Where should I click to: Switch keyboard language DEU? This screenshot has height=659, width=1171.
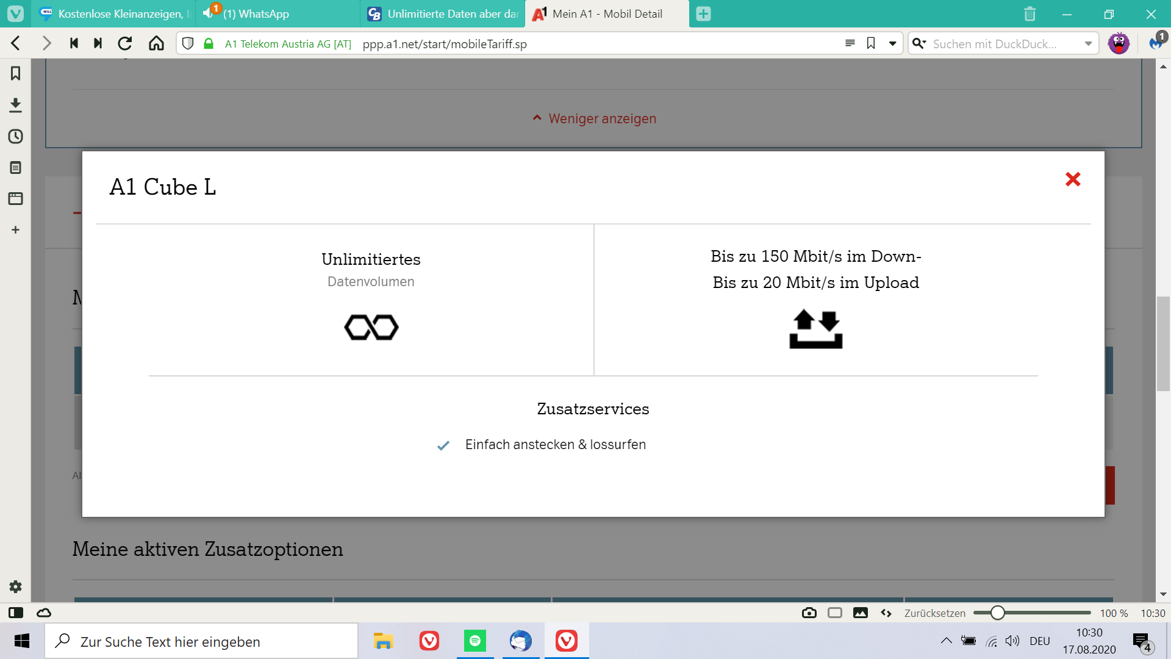pos(1040,641)
